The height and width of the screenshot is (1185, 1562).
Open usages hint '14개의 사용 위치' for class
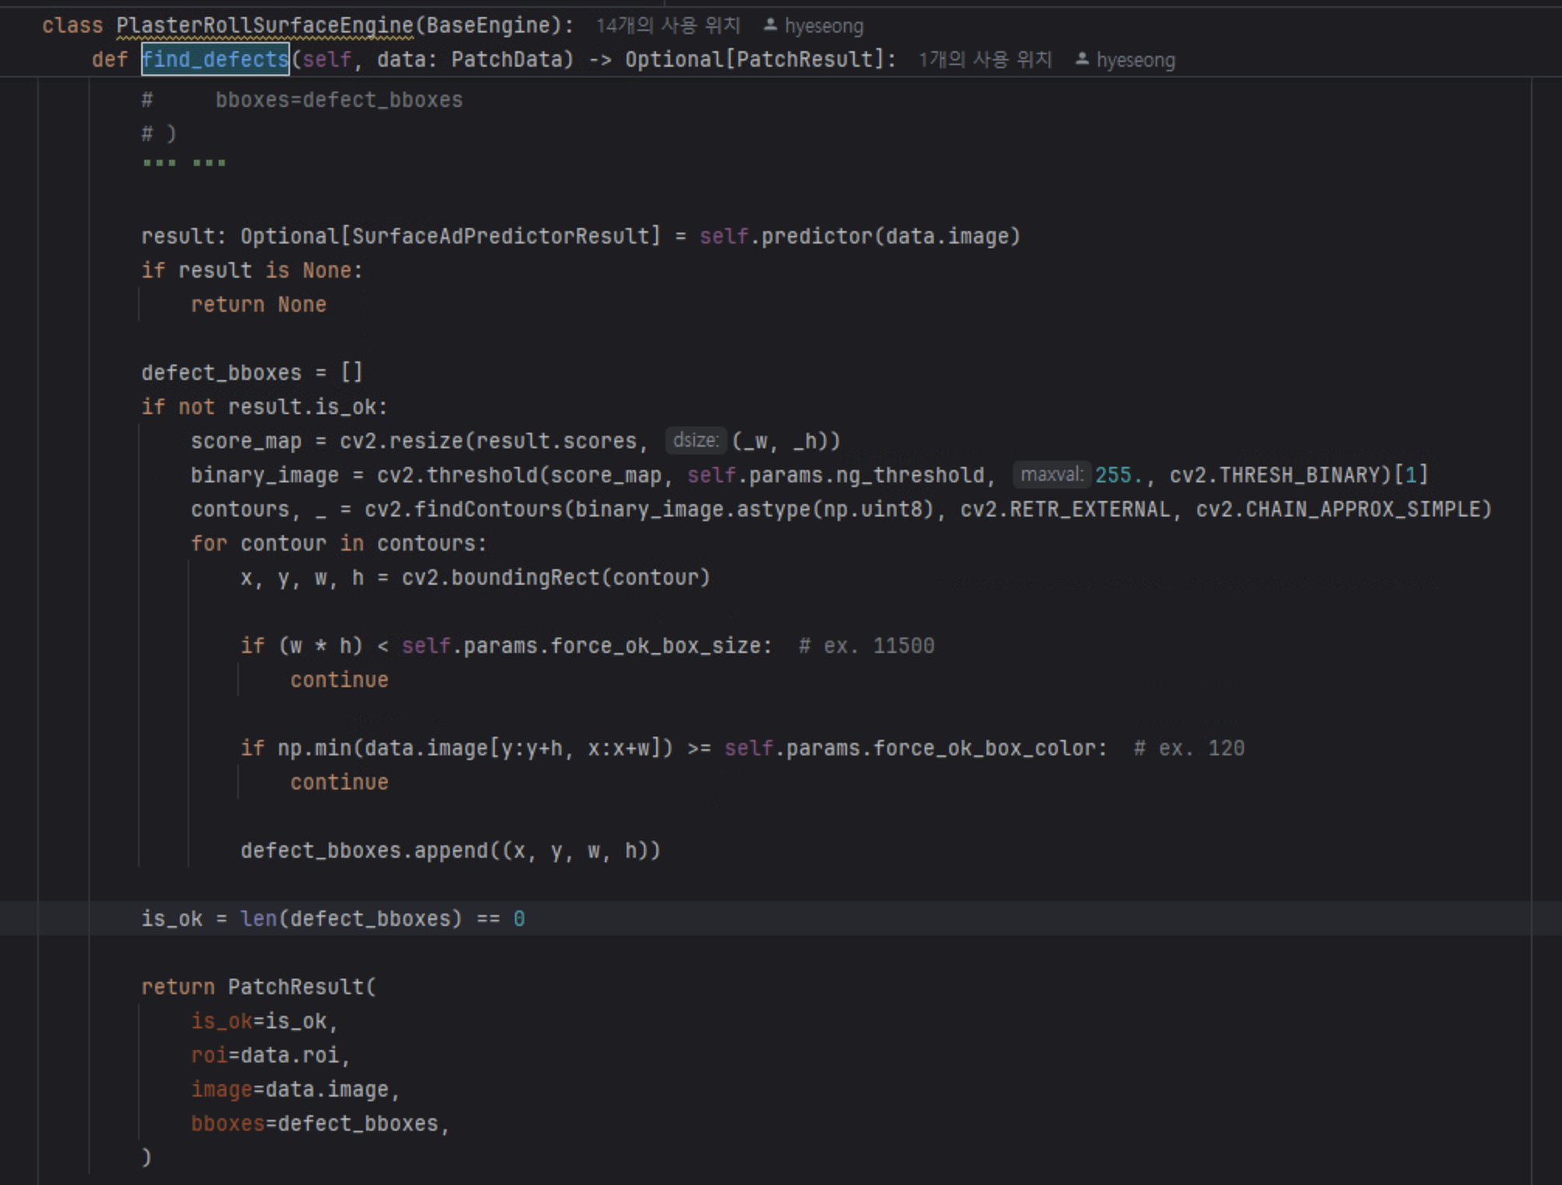(x=668, y=26)
